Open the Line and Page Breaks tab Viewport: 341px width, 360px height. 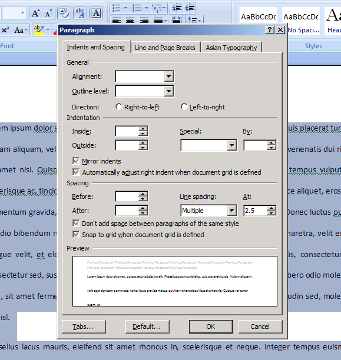pos(165,48)
